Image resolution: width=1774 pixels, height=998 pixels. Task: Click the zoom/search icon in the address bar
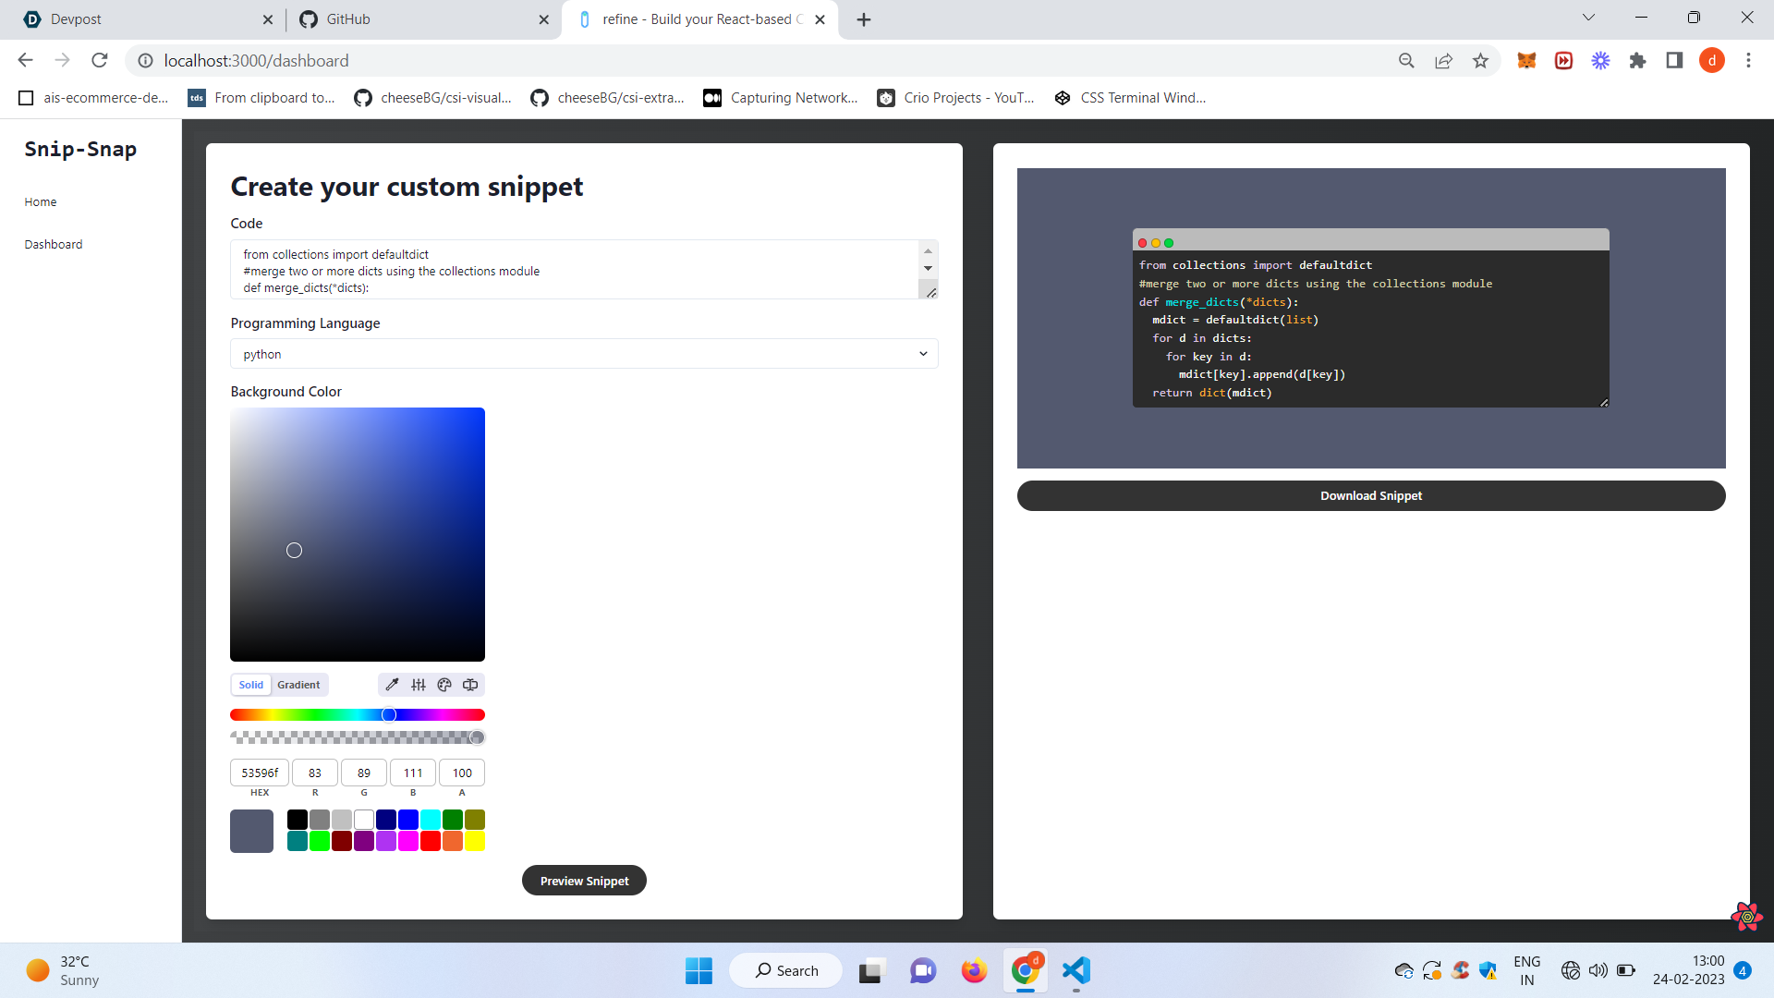tap(1406, 60)
